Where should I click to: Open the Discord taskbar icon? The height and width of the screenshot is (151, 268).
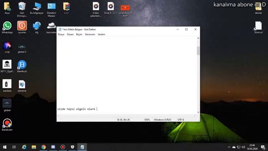tap(53, 147)
